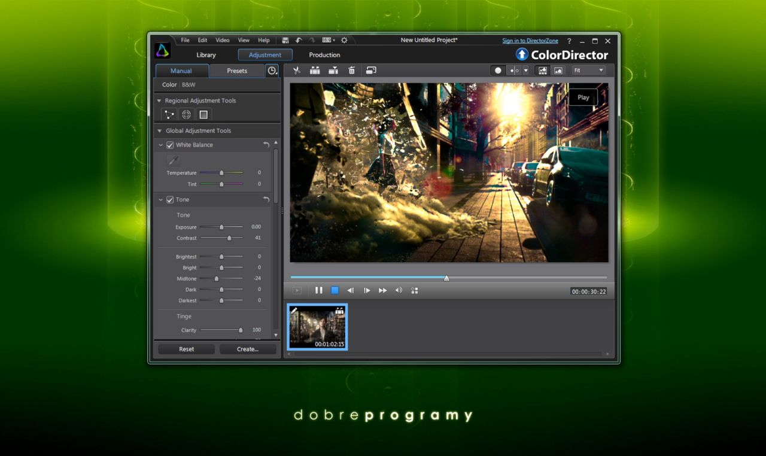The height and width of the screenshot is (456, 766).
Task: Open the View menu
Action: point(244,40)
